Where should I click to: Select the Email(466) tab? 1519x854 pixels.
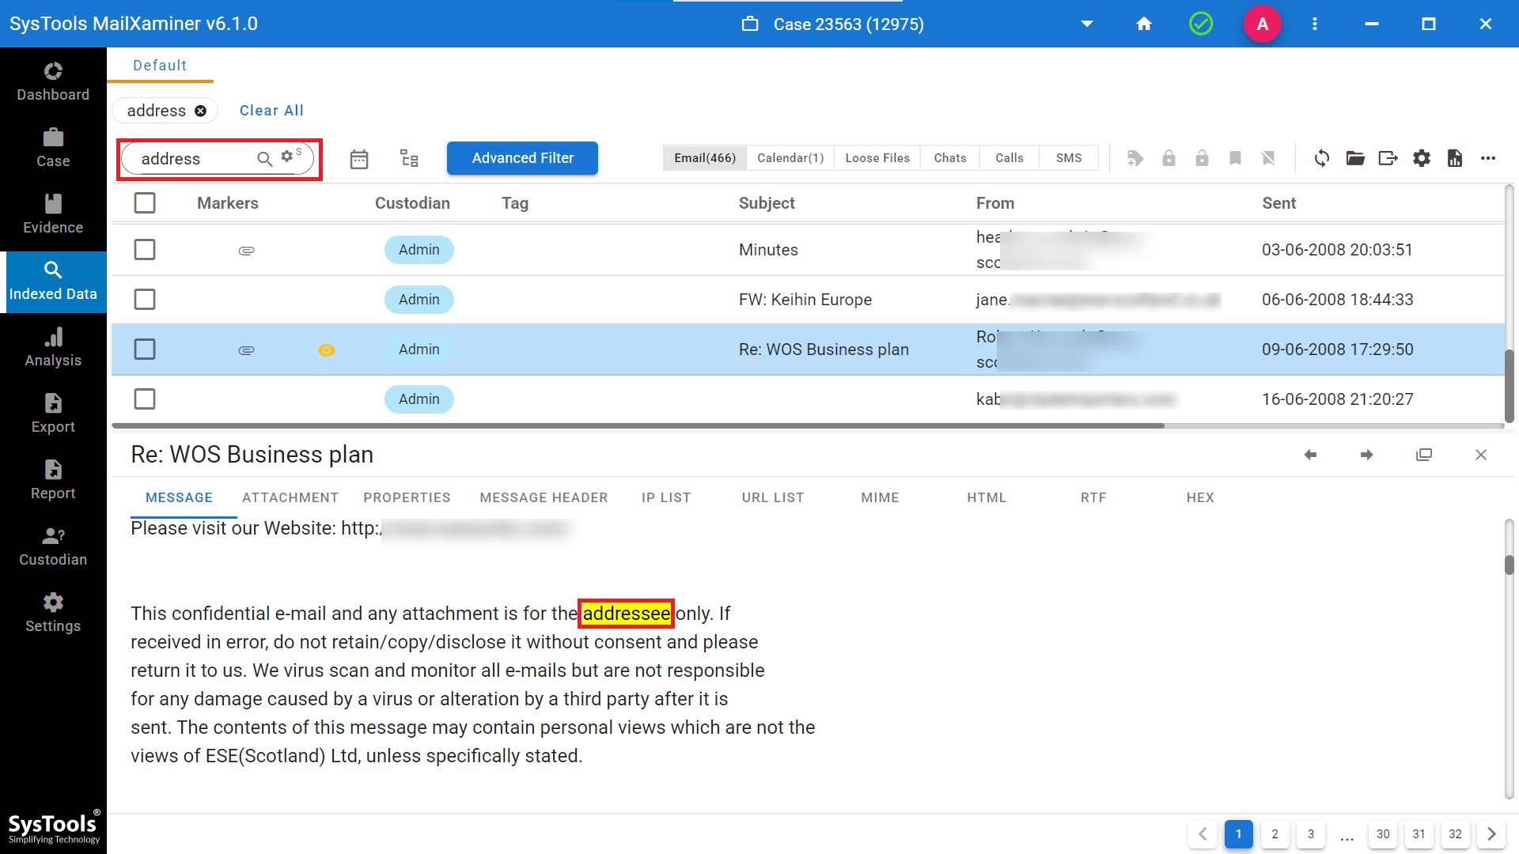tap(705, 158)
